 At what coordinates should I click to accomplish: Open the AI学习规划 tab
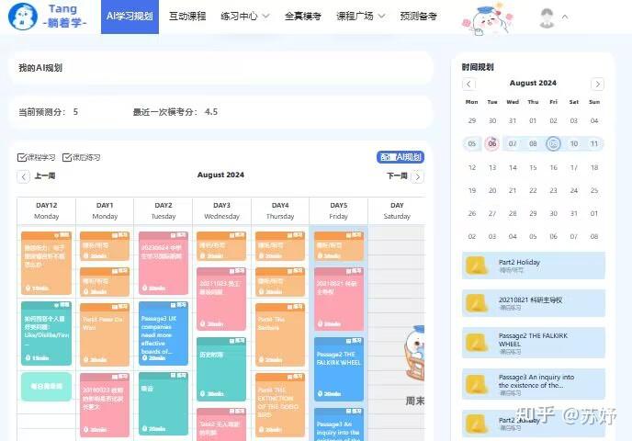[x=130, y=17]
